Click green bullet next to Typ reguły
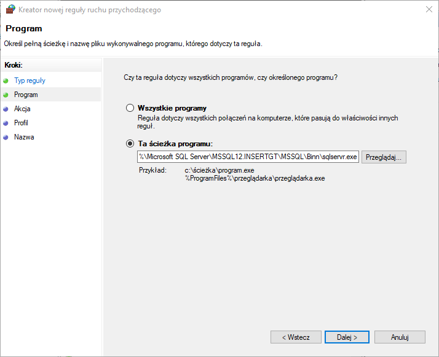This screenshot has width=439, height=357. coord(6,81)
